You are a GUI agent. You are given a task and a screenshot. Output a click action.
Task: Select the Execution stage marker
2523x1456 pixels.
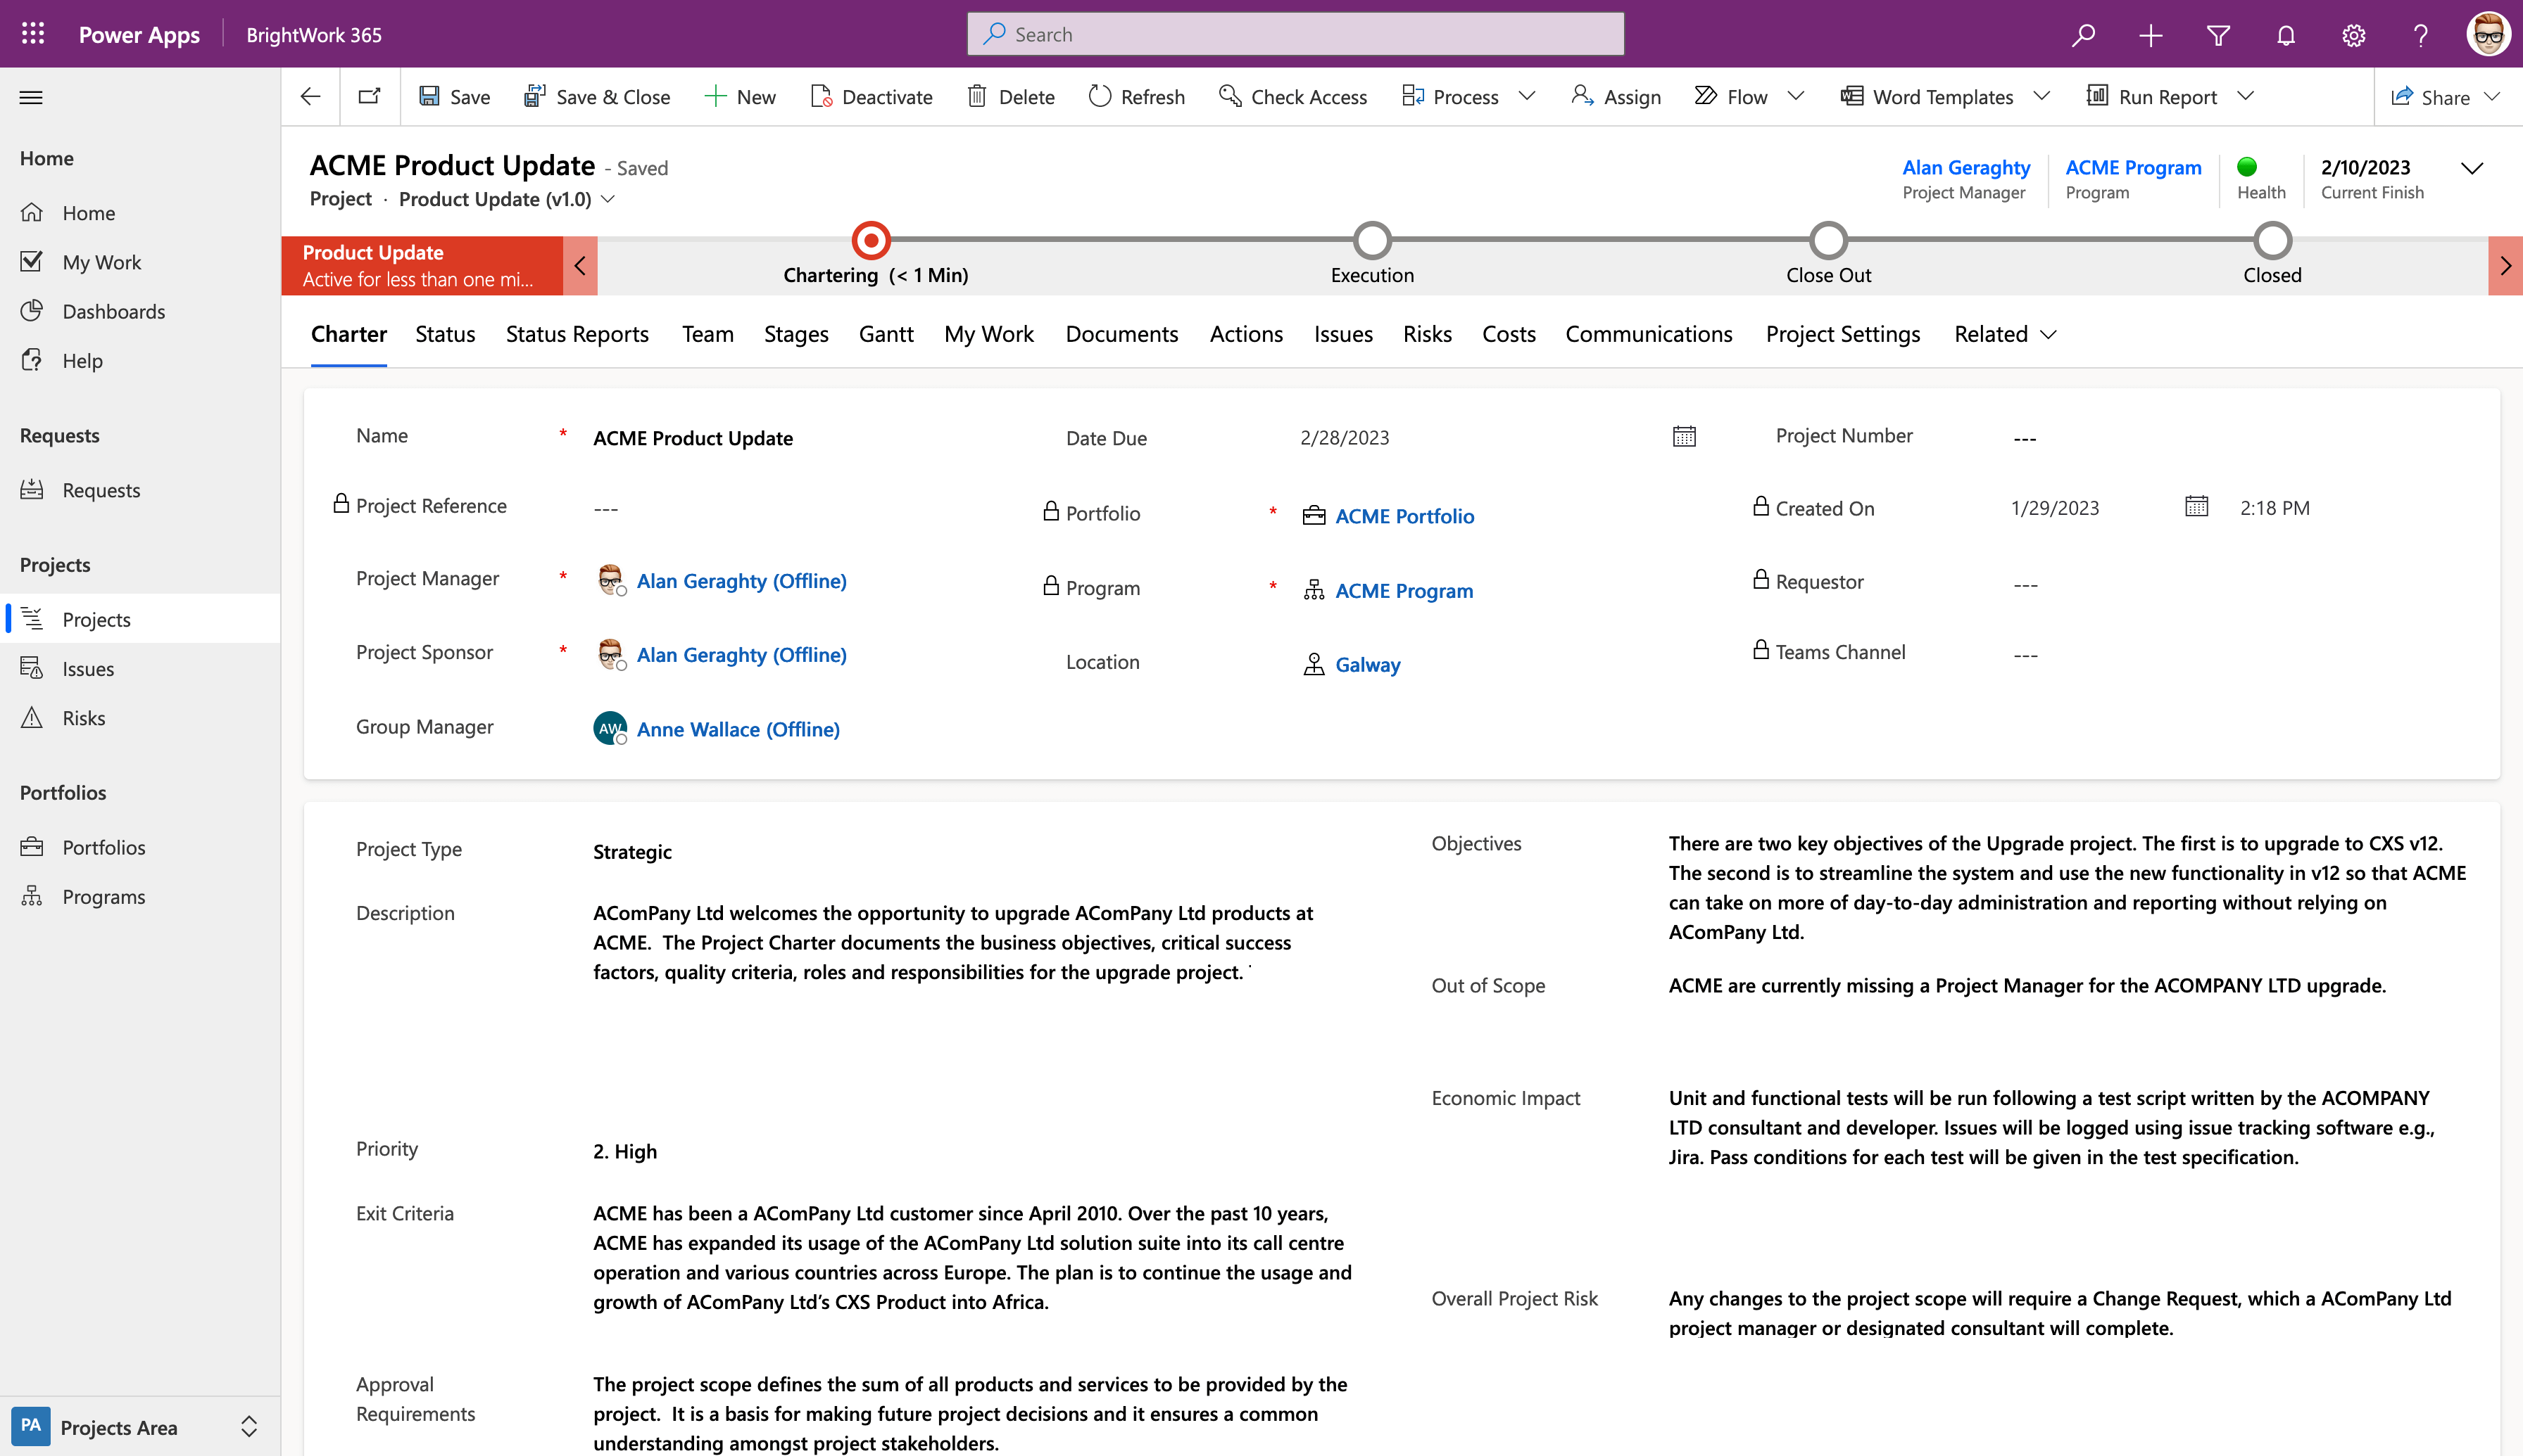(x=1372, y=240)
